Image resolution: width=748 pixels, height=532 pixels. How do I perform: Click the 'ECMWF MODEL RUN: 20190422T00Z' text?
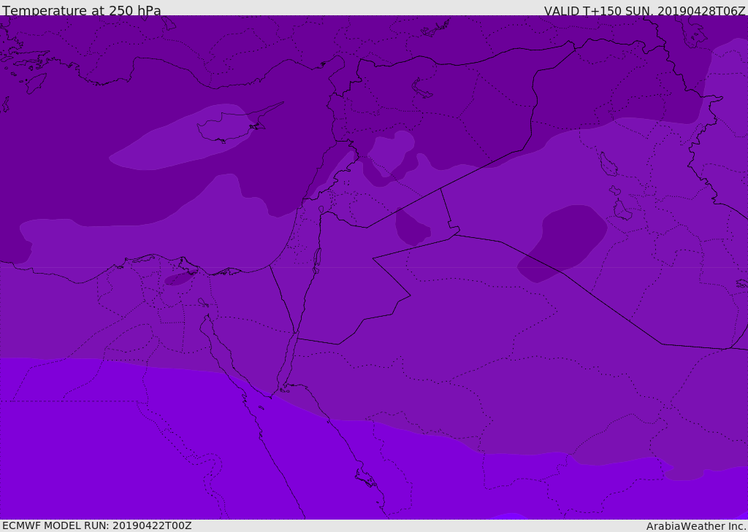[x=97, y=525]
